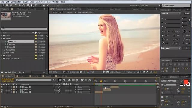The image size is (192, 108).
Task: Hide the Scene 01 layer with eye
Action: [x=2, y=92]
